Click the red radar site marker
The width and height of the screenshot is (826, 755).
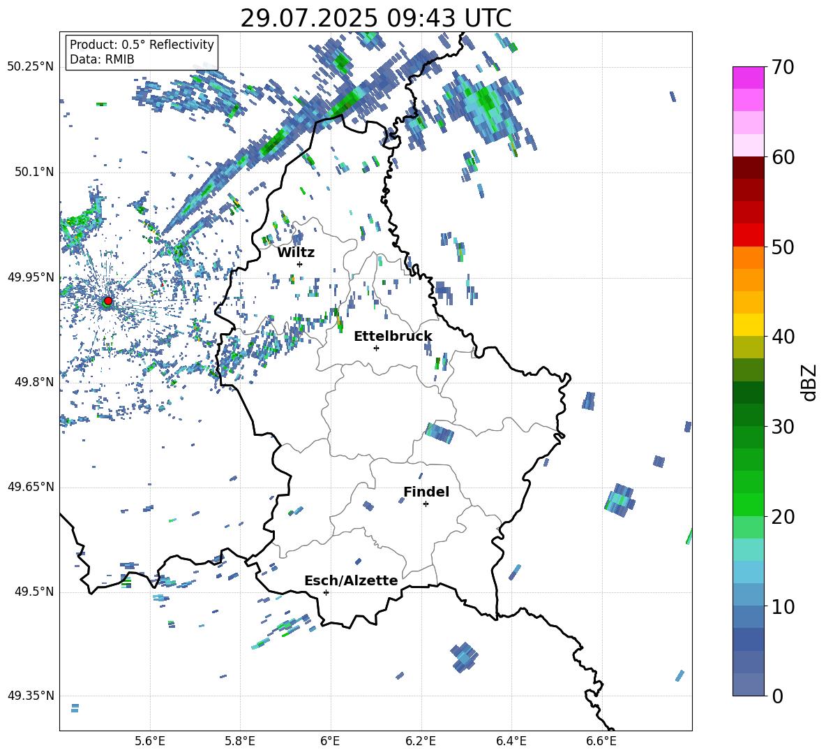[108, 300]
